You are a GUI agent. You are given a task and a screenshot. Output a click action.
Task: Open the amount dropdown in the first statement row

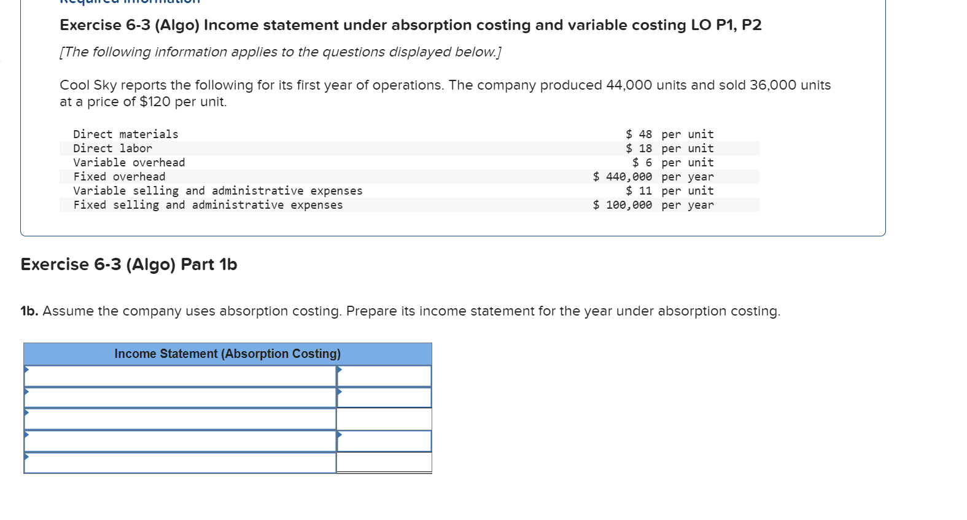tap(384, 375)
